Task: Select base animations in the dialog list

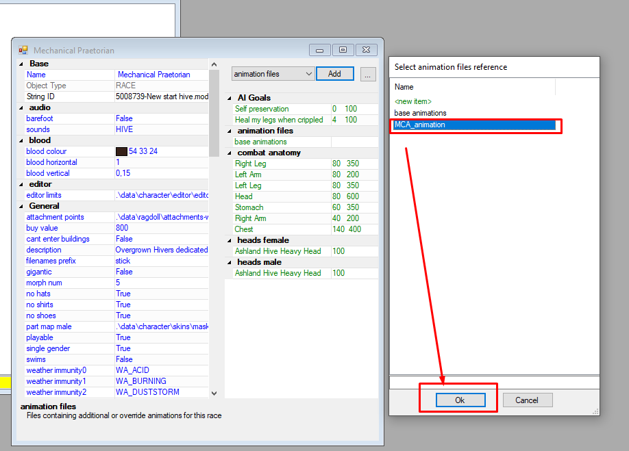Action: click(x=420, y=113)
